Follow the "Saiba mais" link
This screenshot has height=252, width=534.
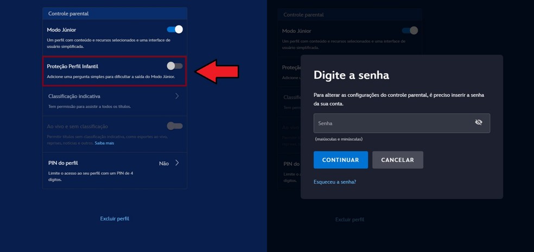[x=105, y=143]
